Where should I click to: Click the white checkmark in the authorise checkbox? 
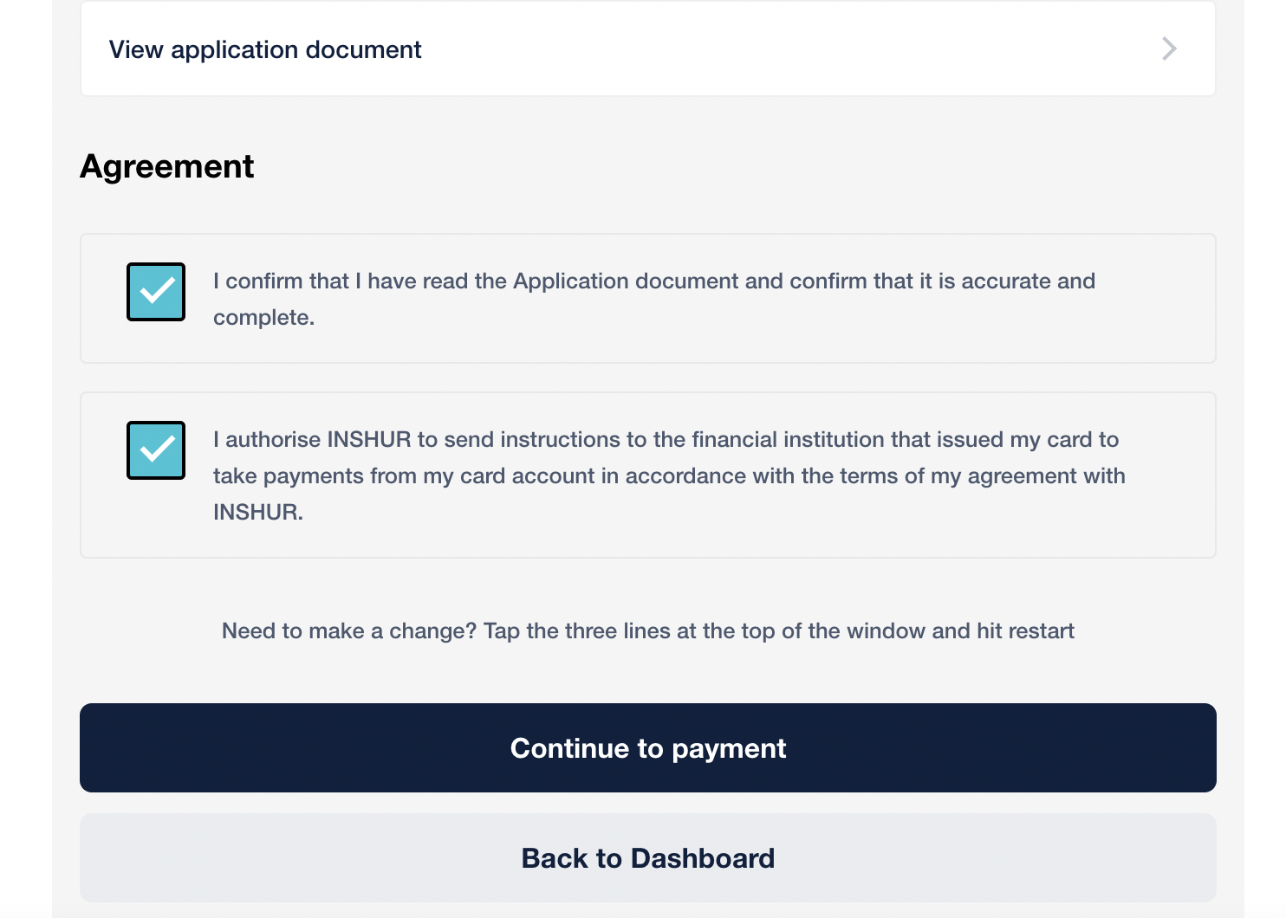click(158, 449)
